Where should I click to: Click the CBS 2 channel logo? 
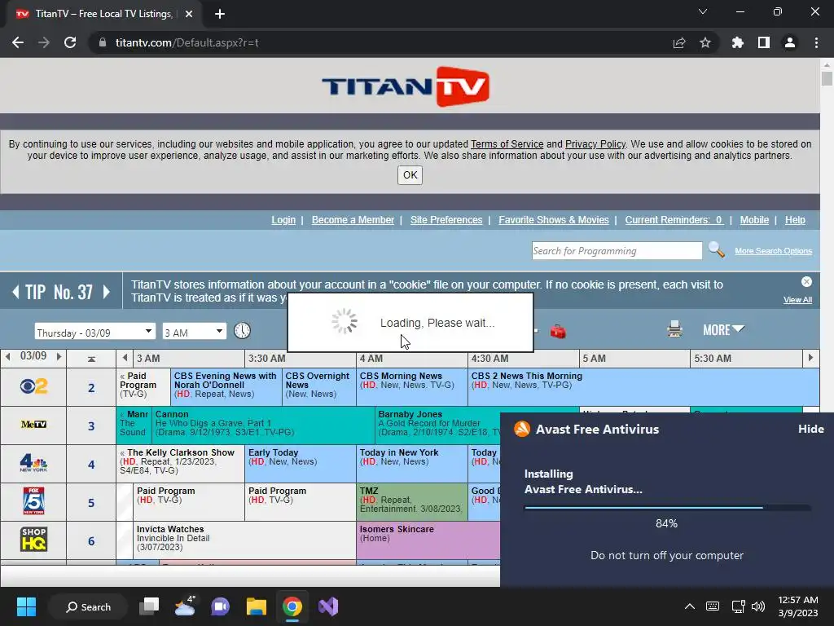33,386
